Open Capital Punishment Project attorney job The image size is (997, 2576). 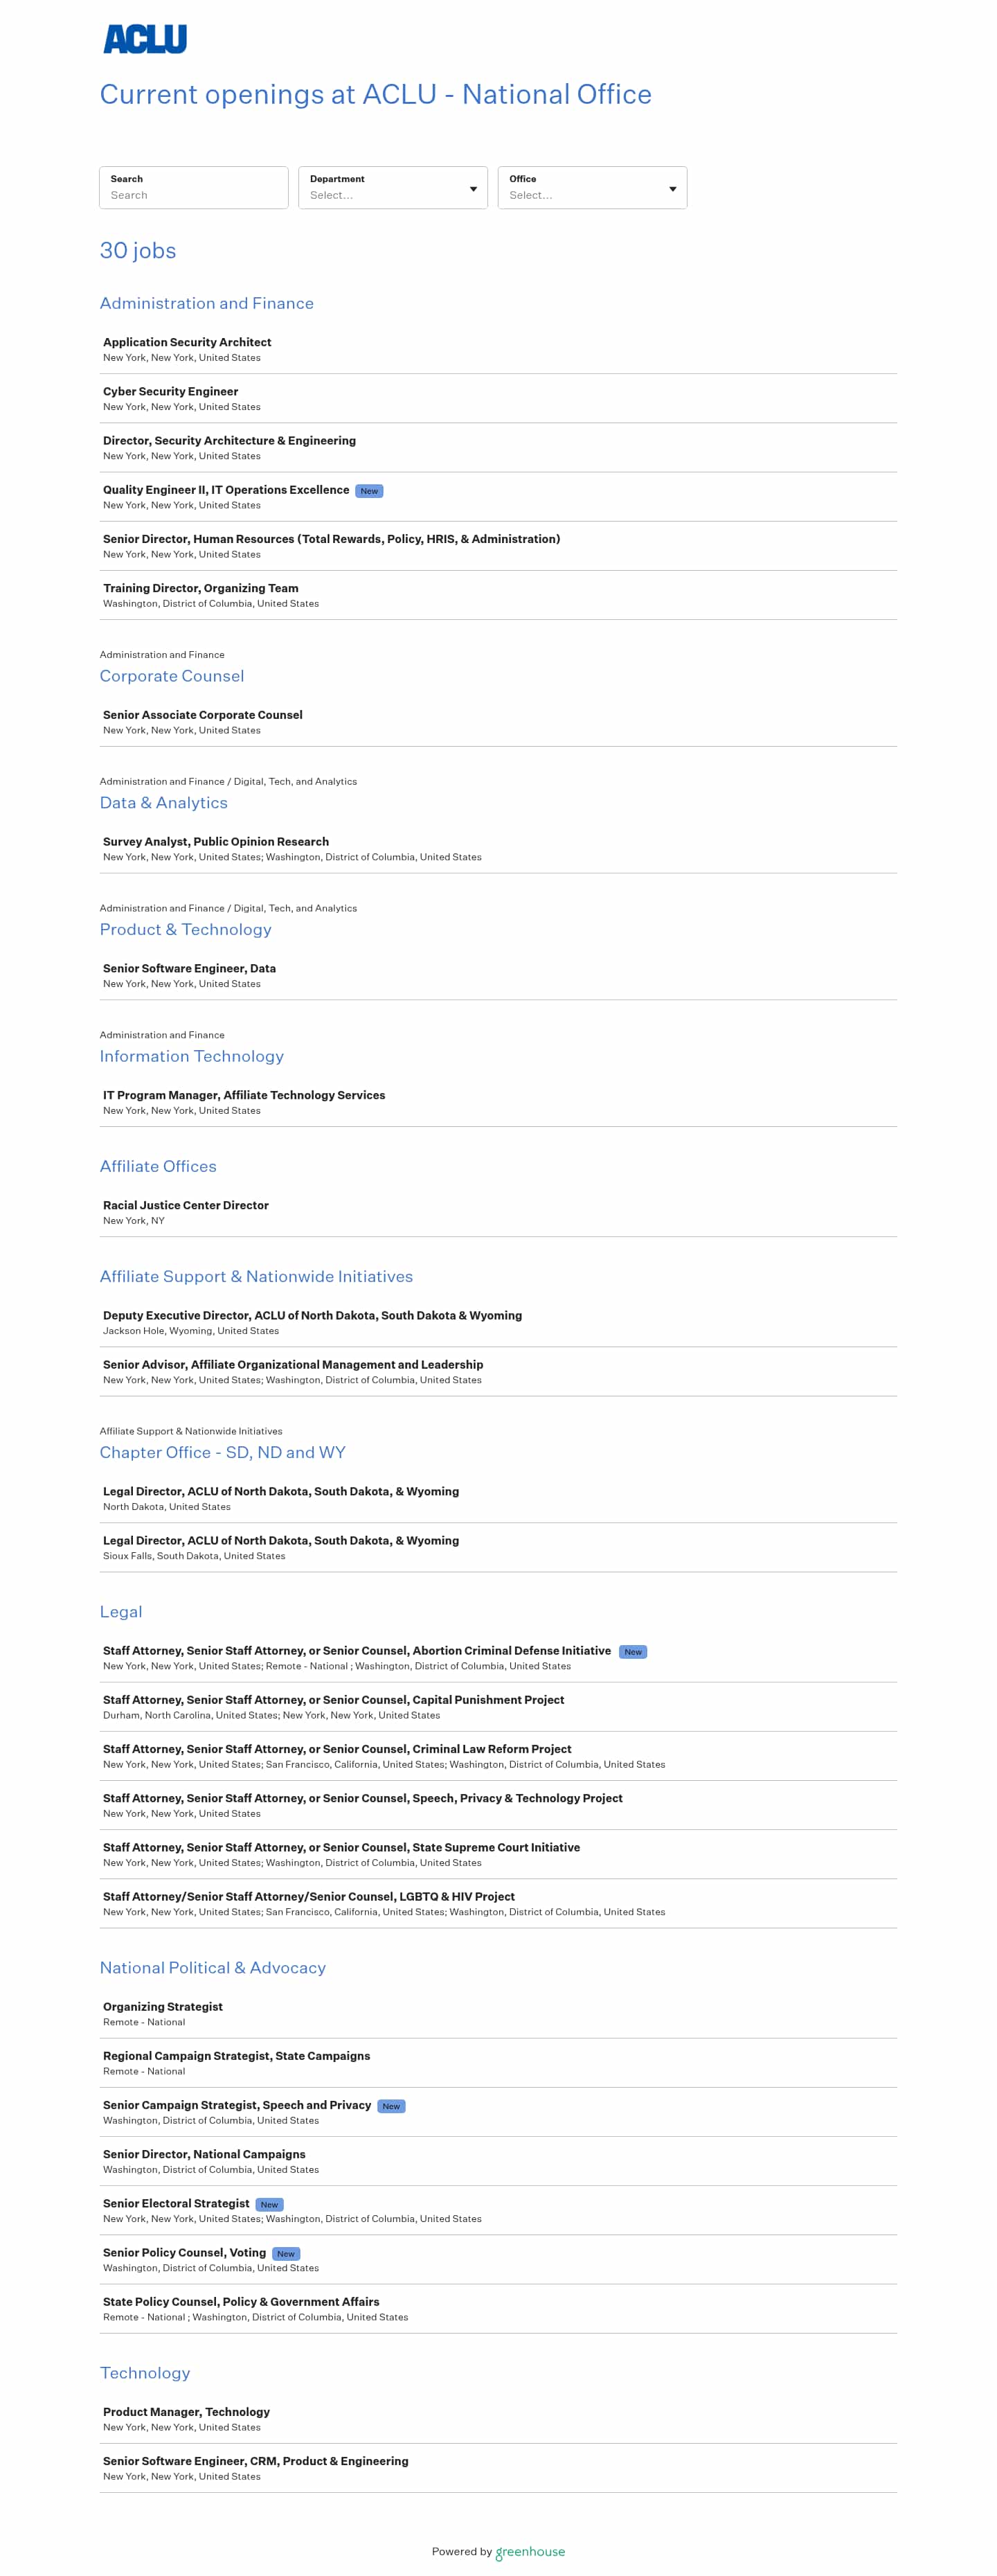pos(333,1700)
